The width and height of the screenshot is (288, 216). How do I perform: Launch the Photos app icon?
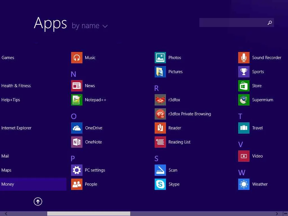160,58
